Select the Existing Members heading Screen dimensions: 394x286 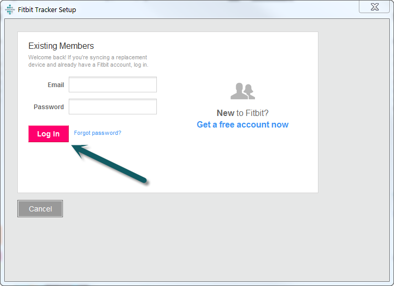pos(61,46)
